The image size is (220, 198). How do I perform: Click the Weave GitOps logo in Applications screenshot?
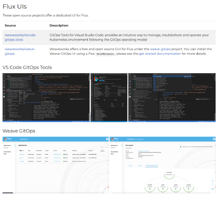tap(8, 139)
